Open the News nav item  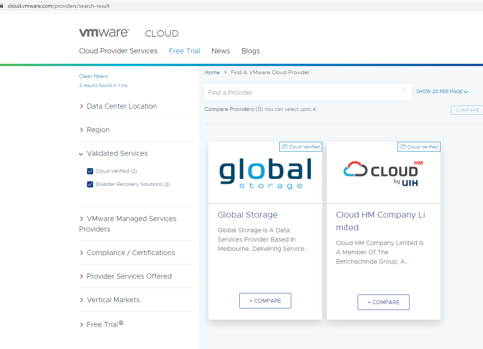point(221,51)
